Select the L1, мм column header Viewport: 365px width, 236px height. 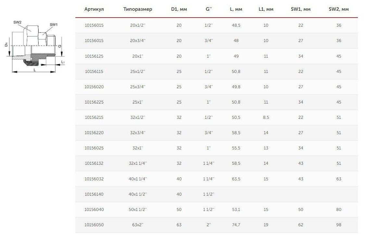tap(266, 9)
